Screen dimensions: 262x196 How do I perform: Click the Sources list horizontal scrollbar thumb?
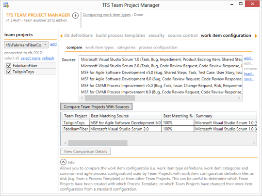110,98
